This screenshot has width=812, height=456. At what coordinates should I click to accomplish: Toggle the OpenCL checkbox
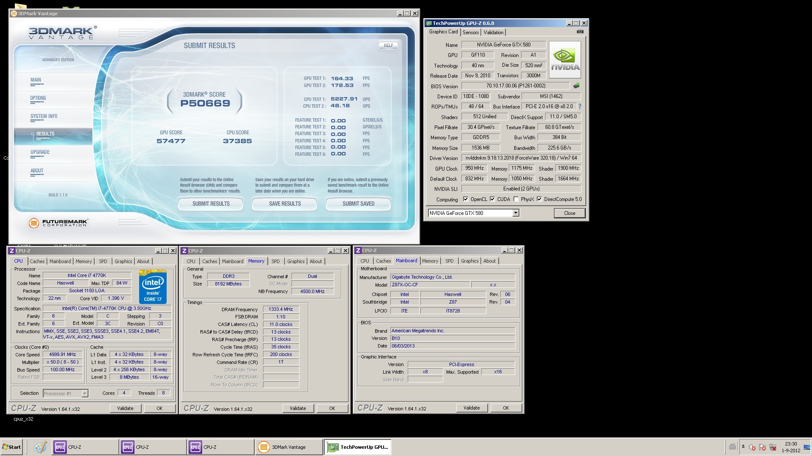466,199
